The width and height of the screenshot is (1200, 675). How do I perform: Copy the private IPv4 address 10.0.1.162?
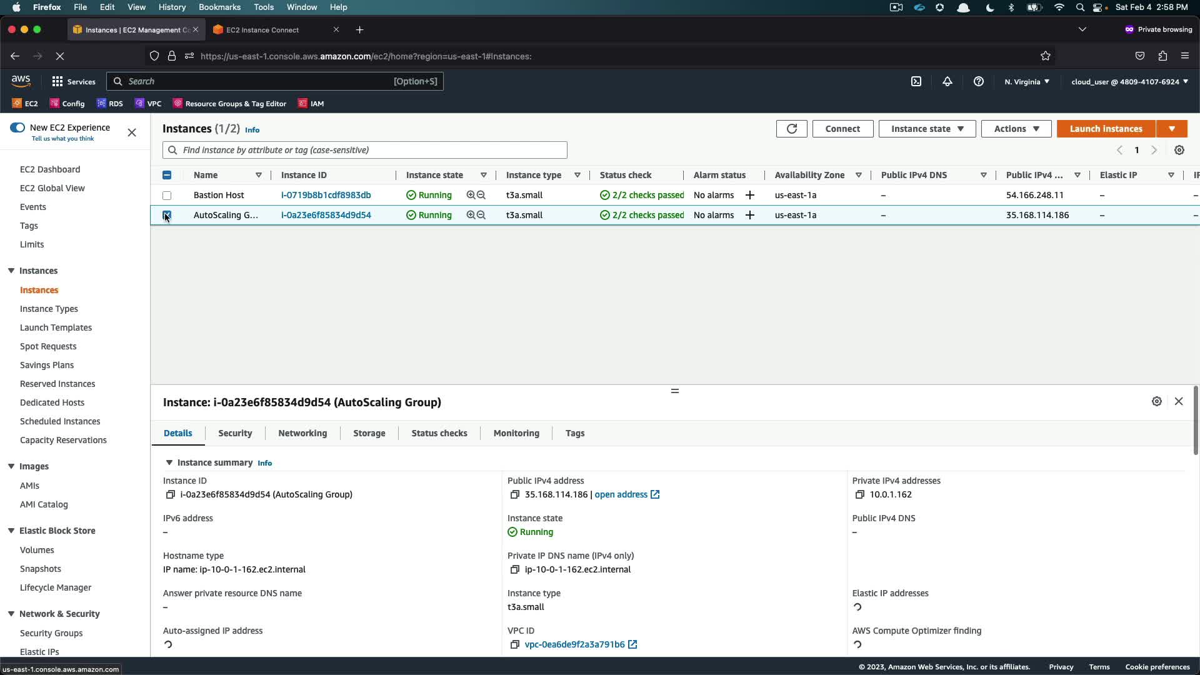pyautogui.click(x=859, y=494)
